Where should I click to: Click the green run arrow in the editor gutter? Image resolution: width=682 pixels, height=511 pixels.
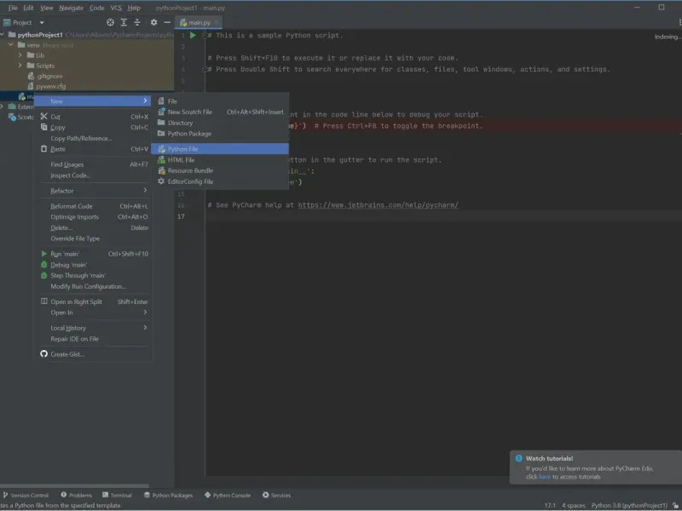click(x=194, y=36)
